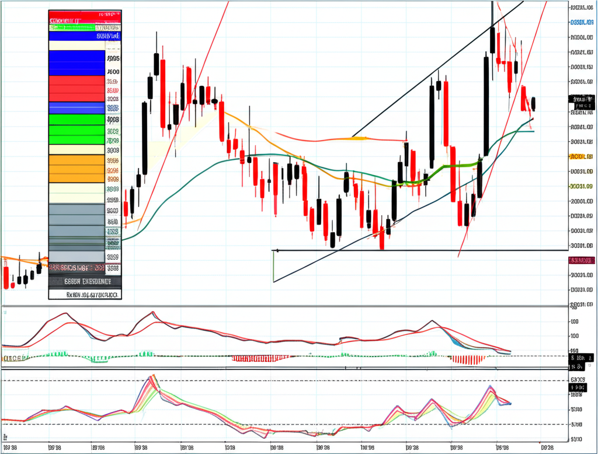This screenshot has width=598, height=454.
Task: Select the dark red price tag on the right axis
Action: [580, 260]
